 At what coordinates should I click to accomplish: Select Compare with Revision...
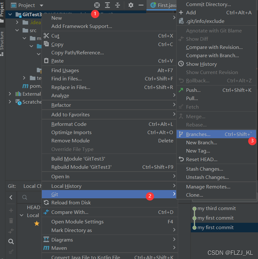click(216, 47)
